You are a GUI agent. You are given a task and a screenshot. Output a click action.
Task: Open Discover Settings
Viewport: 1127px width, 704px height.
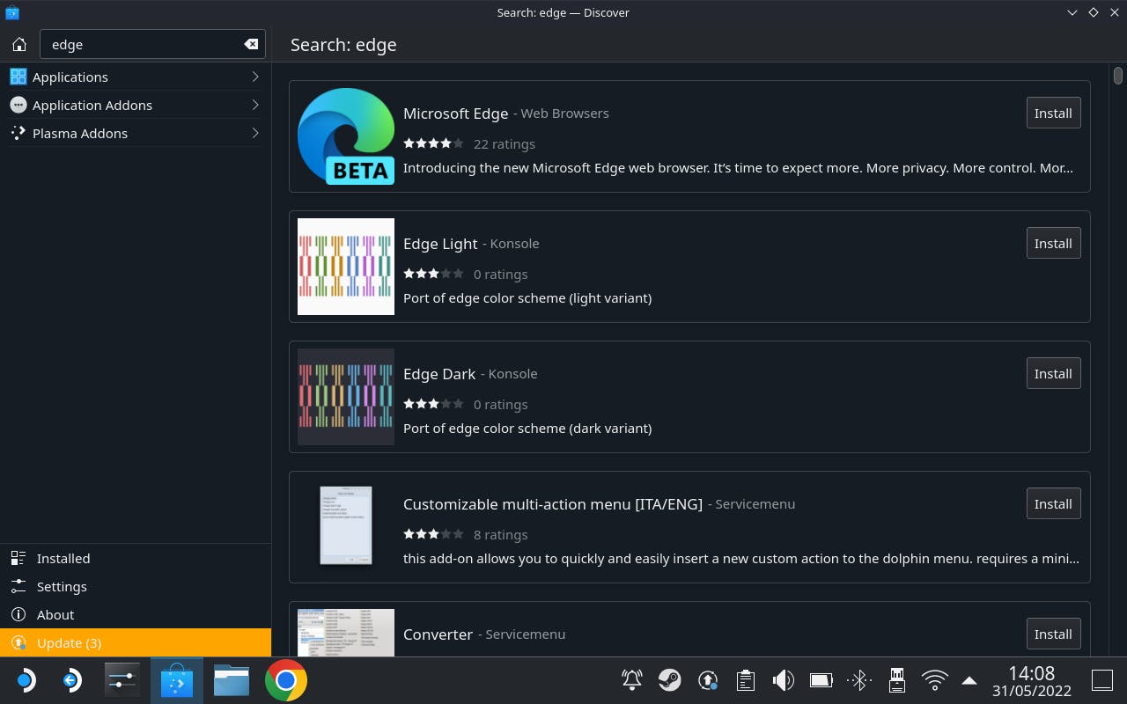136,586
